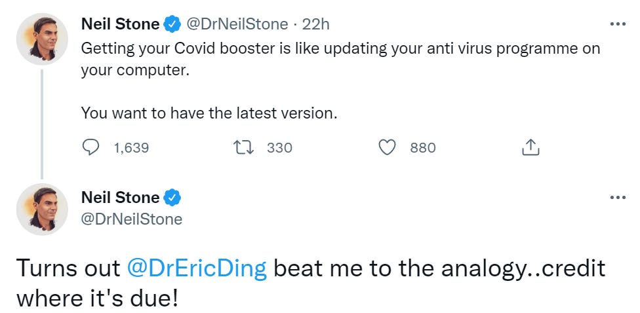
Task: Click the share upload icon
Action: pyautogui.click(x=530, y=148)
